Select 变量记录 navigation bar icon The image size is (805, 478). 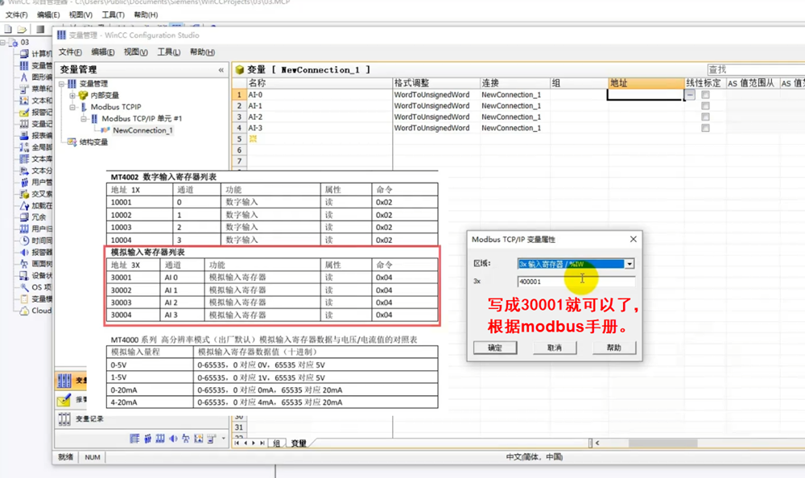tap(64, 419)
